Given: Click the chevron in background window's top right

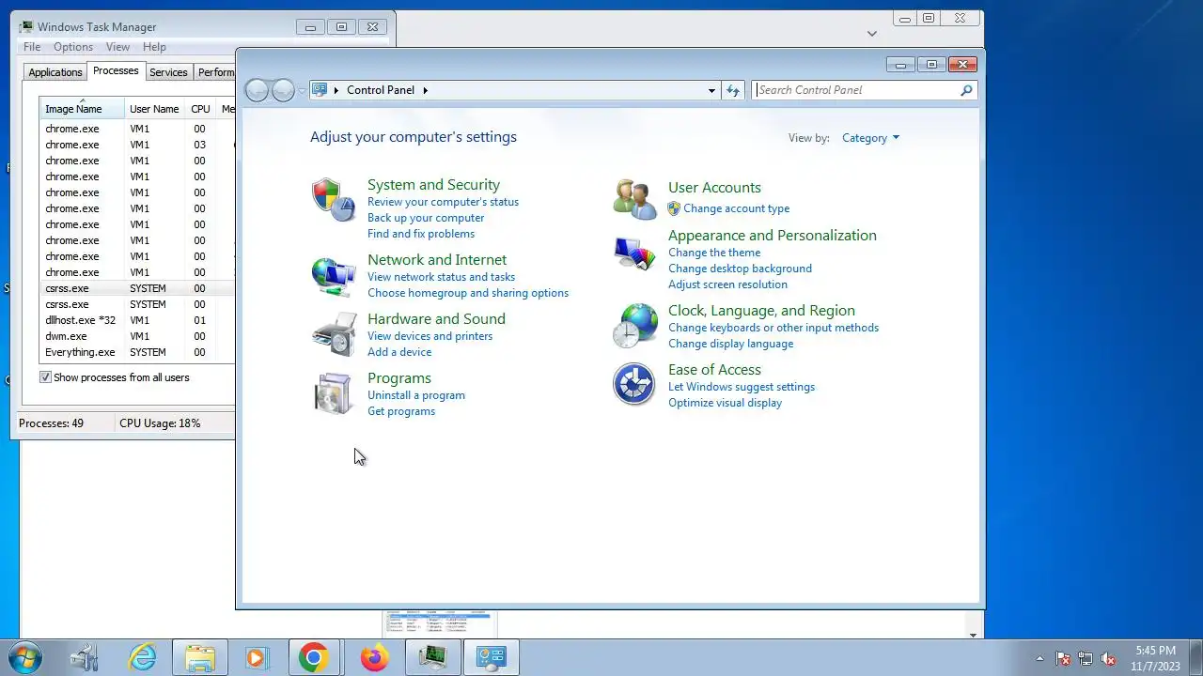Looking at the screenshot, I should pos(872,34).
